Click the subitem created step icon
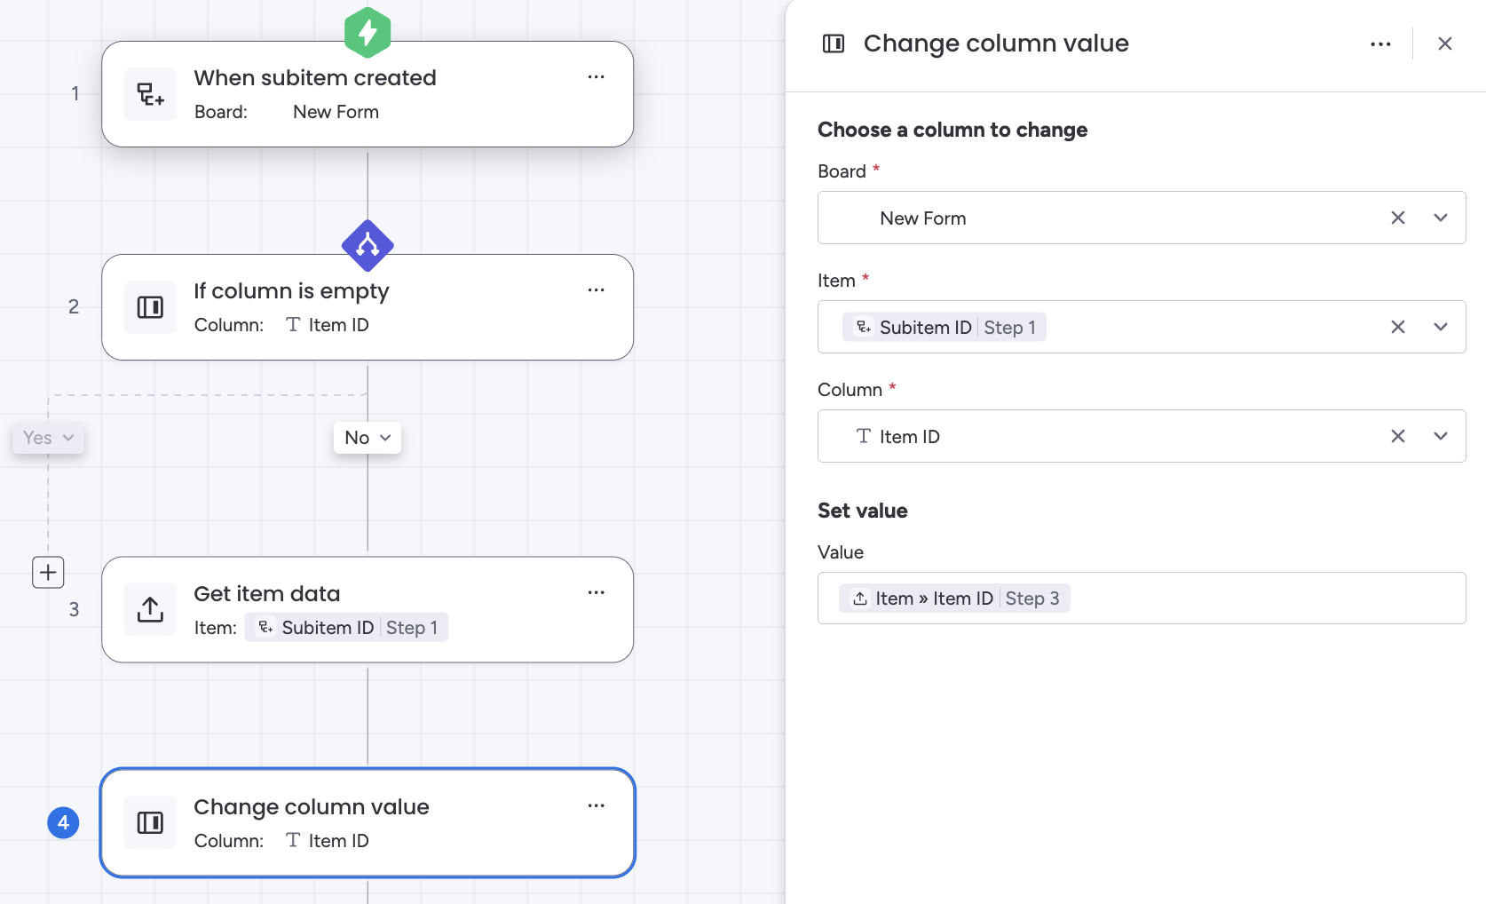The width and height of the screenshot is (1486, 904). tap(150, 94)
